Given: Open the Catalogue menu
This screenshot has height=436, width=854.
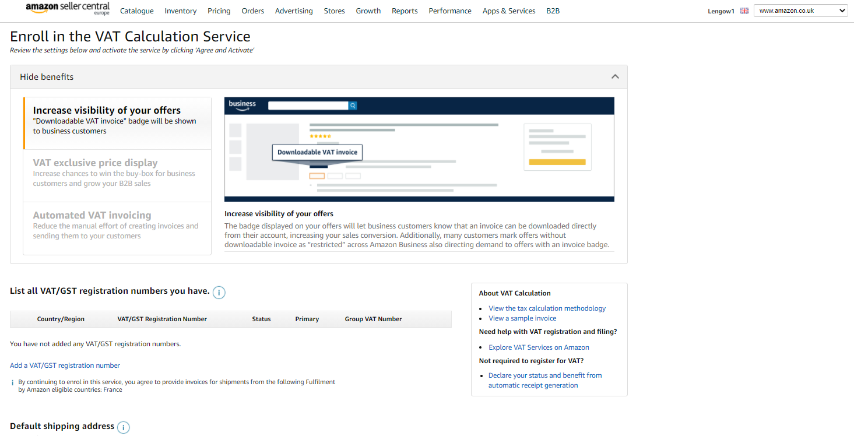Looking at the screenshot, I should click(137, 11).
